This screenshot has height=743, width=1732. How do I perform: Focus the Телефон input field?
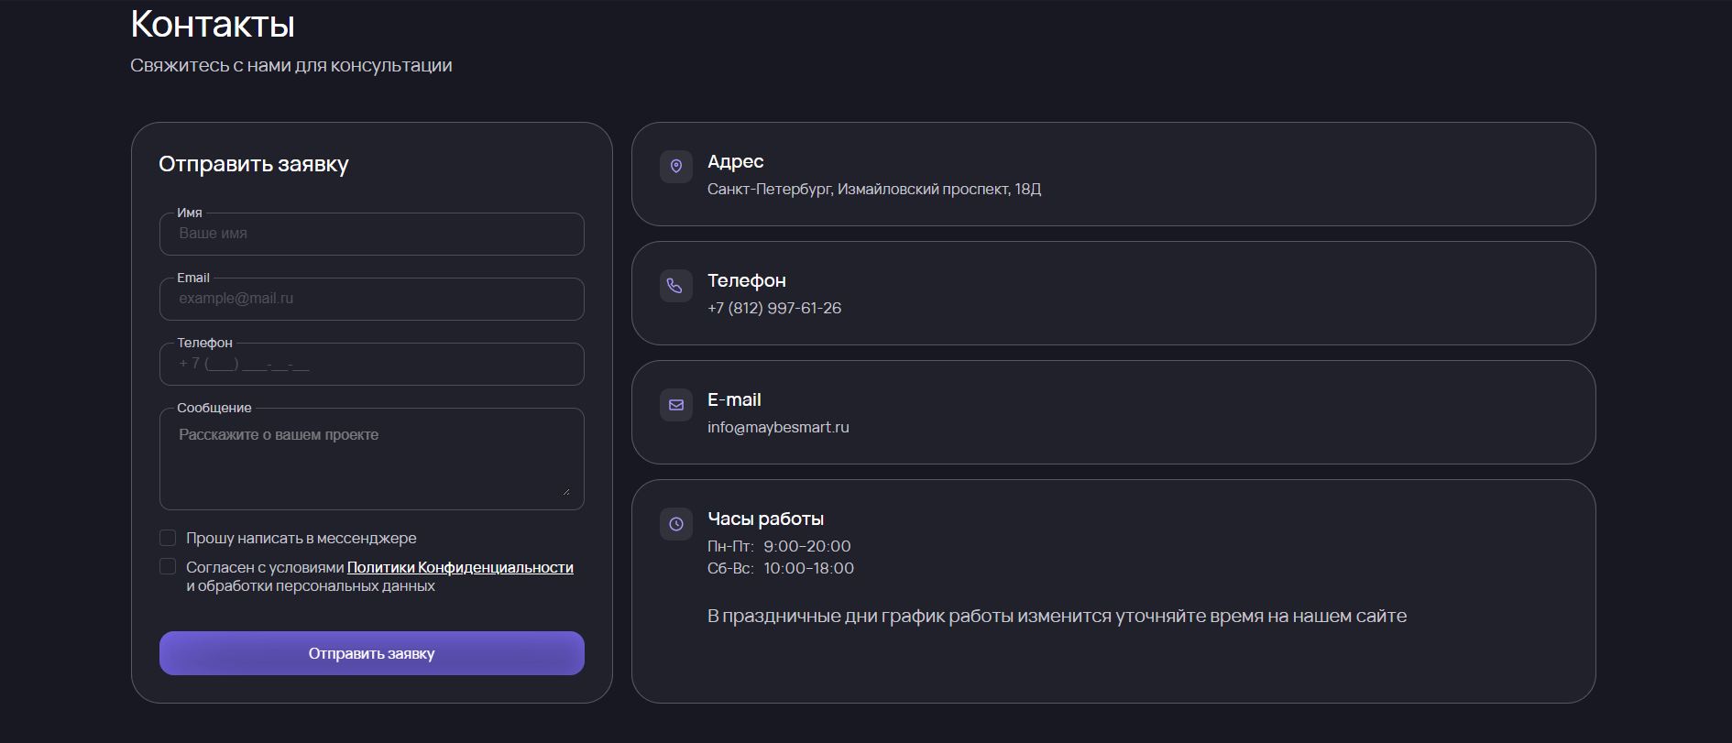tap(372, 364)
